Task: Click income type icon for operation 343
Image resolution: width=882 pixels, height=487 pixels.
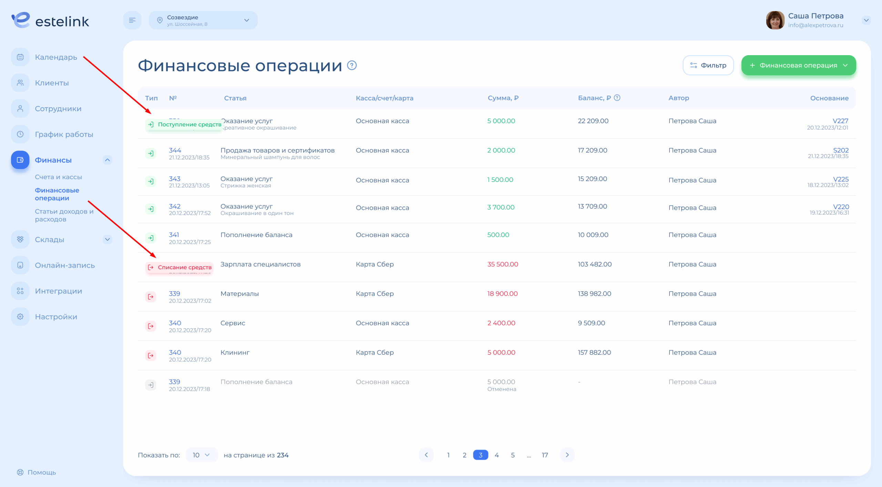Action: point(151,181)
